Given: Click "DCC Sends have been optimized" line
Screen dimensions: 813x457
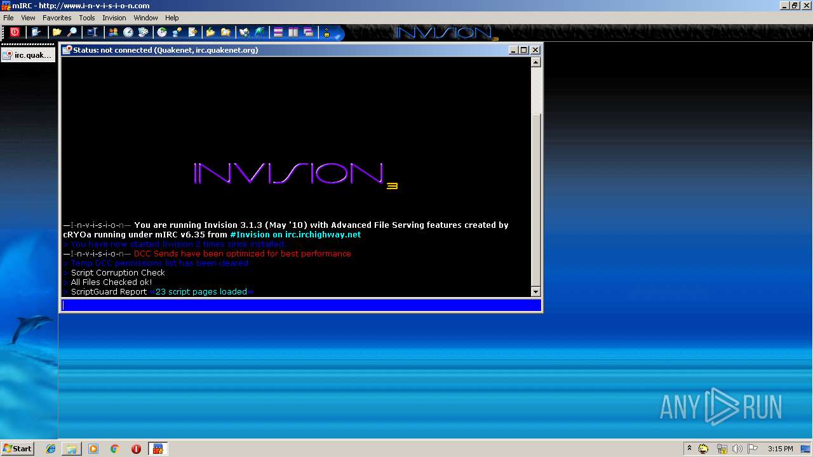Looking at the screenshot, I should point(242,254).
